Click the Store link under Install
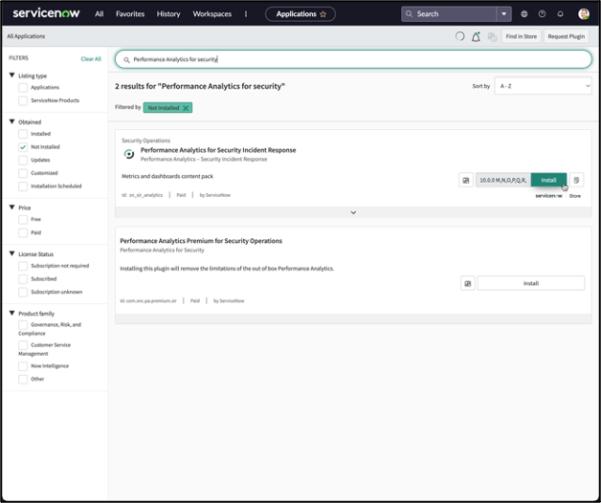This screenshot has width=601, height=503. pos(574,196)
